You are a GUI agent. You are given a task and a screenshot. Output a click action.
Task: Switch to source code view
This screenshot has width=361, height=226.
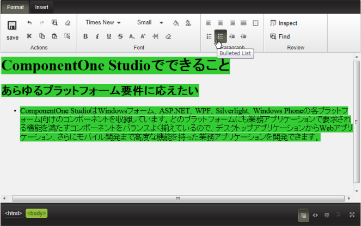tap(315, 215)
